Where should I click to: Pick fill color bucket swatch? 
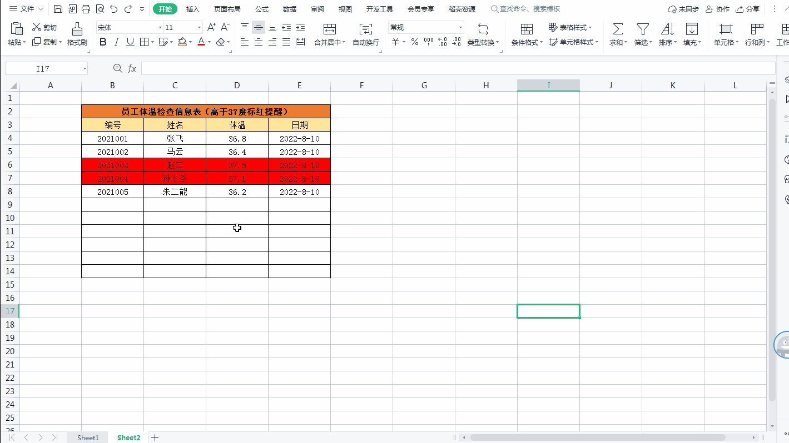coord(182,42)
